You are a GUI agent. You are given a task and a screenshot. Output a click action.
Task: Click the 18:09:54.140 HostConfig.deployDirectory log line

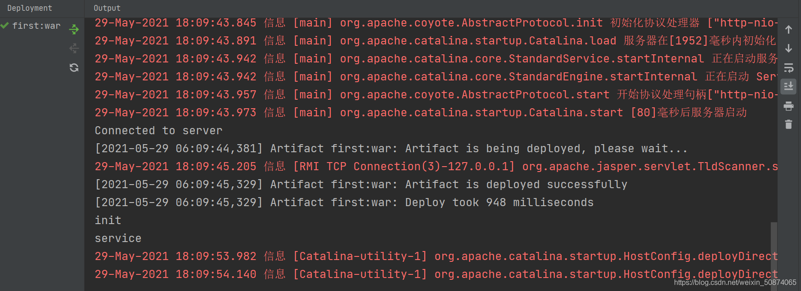pos(436,274)
